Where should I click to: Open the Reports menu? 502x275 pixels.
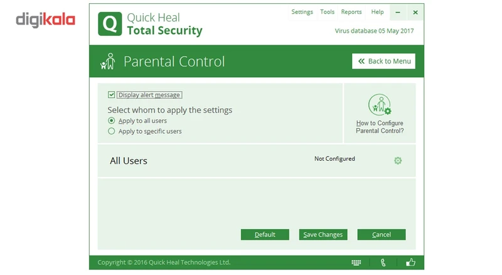pyautogui.click(x=351, y=12)
